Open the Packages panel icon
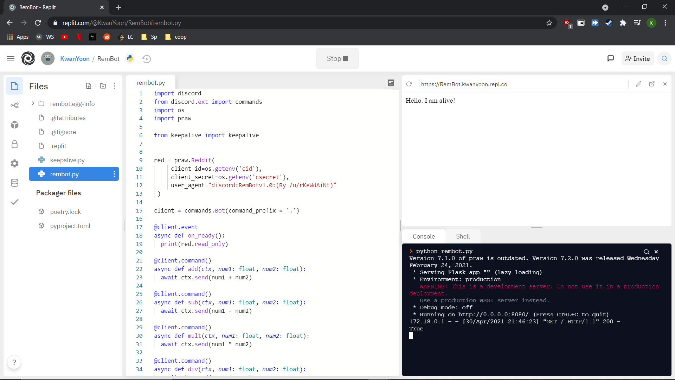The width and height of the screenshot is (675, 380). tap(14, 125)
